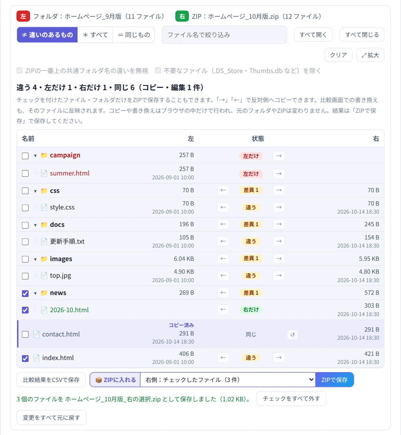Click the 2026-10.html file name

click(69, 310)
